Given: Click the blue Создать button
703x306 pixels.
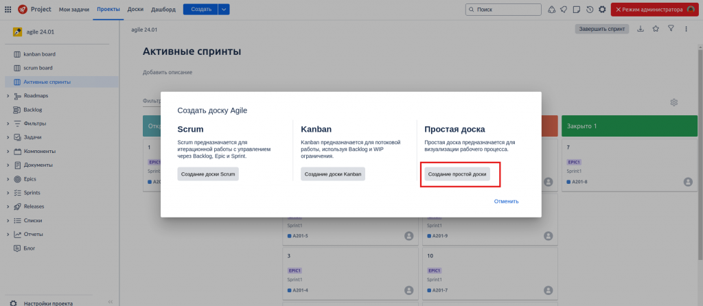Looking at the screenshot, I should click(x=201, y=10).
